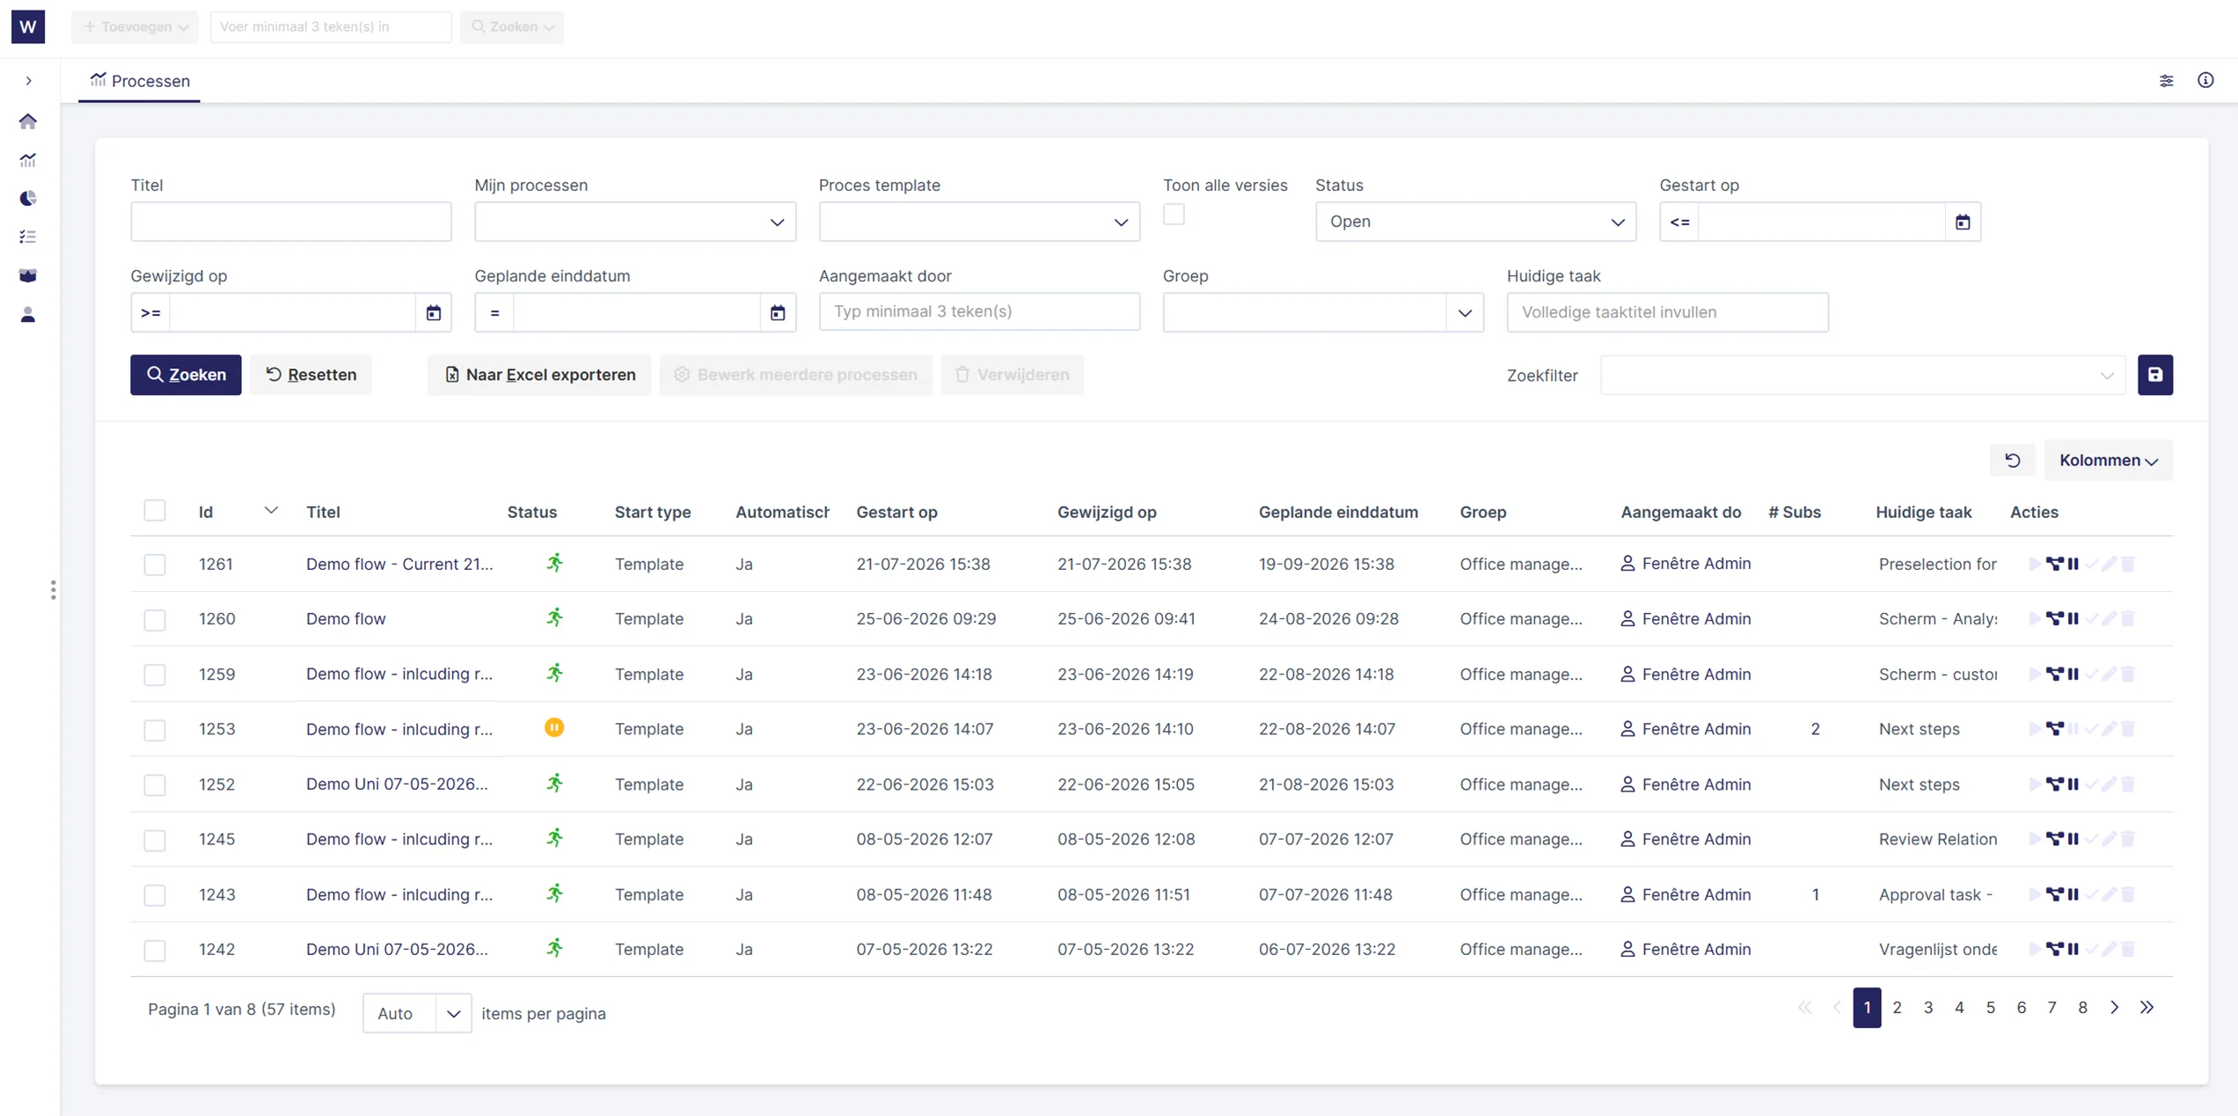Open the user profile sidebar icon
Image resolution: width=2238 pixels, height=1116 pixels.
[x=28, y=315]
